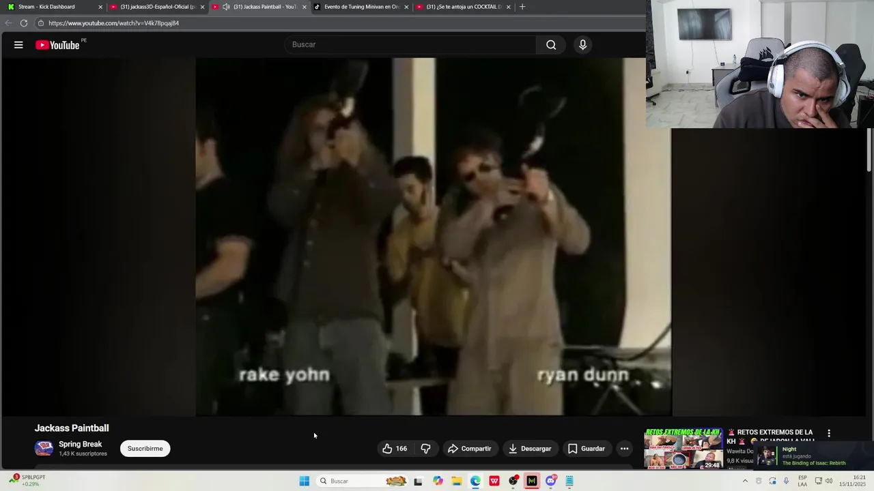Open Task View from the taskbar
This screenshot has width=874, height=491.
[418, 481]
